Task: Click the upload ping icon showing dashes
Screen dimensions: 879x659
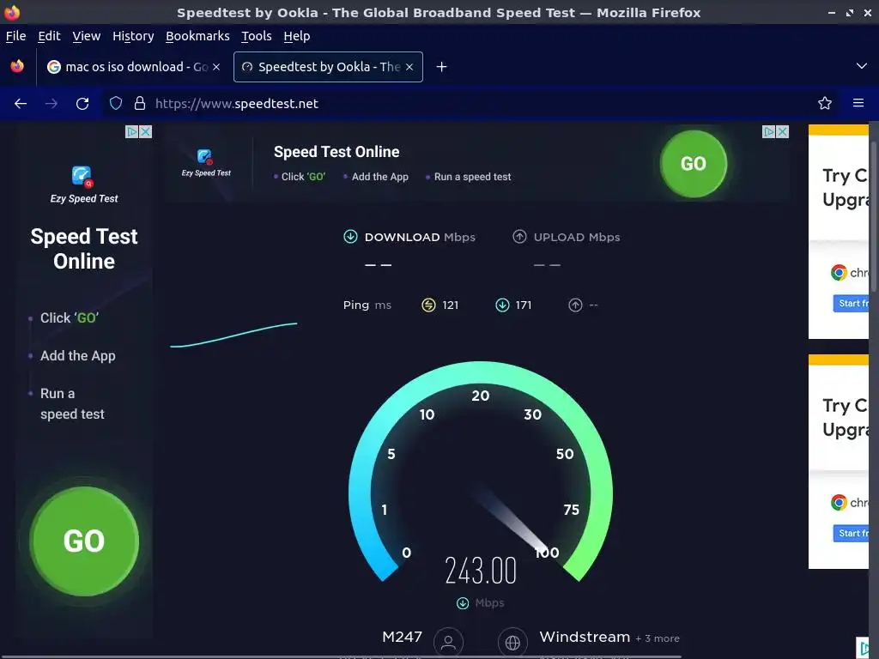Action: [575, 305]
